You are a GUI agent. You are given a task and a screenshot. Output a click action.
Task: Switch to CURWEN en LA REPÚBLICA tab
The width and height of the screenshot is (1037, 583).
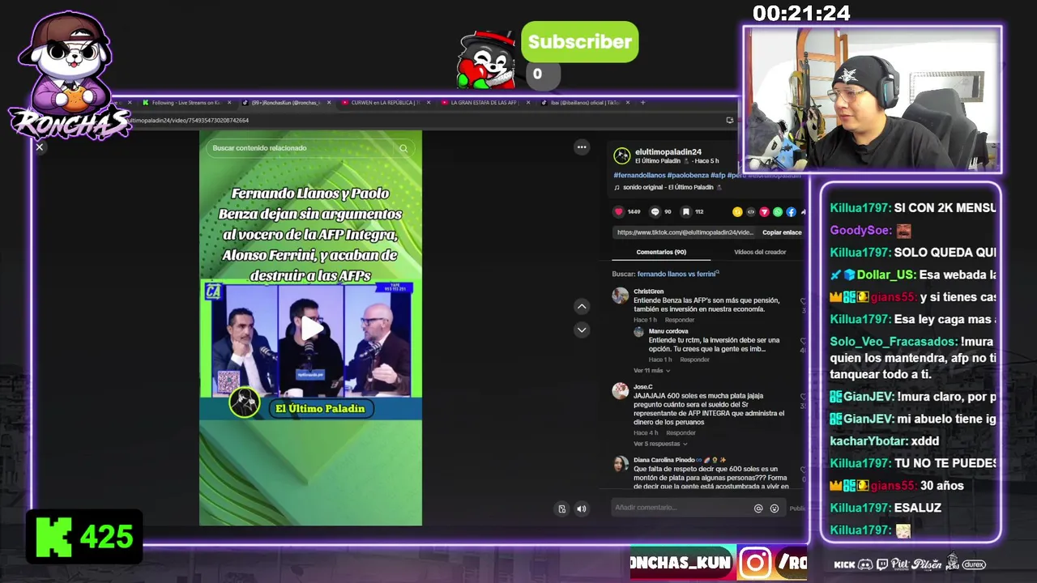(x=386, y=103)
